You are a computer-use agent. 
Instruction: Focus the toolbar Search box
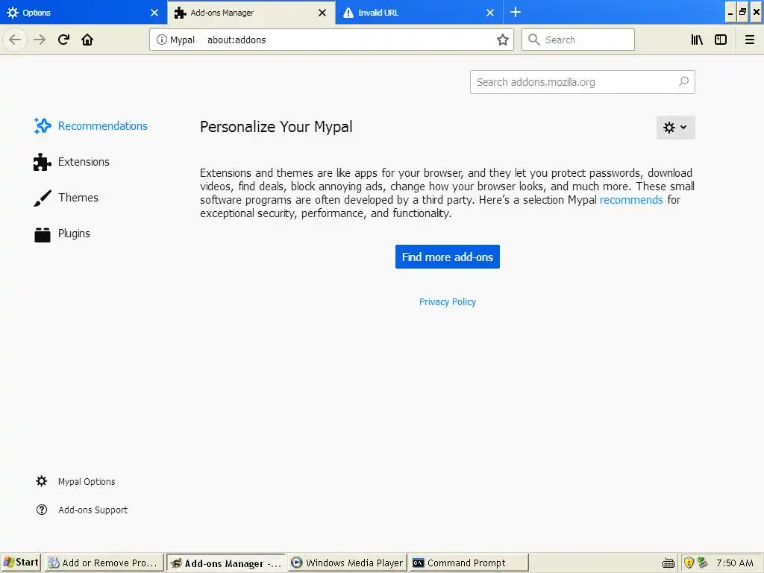(578, 40)
